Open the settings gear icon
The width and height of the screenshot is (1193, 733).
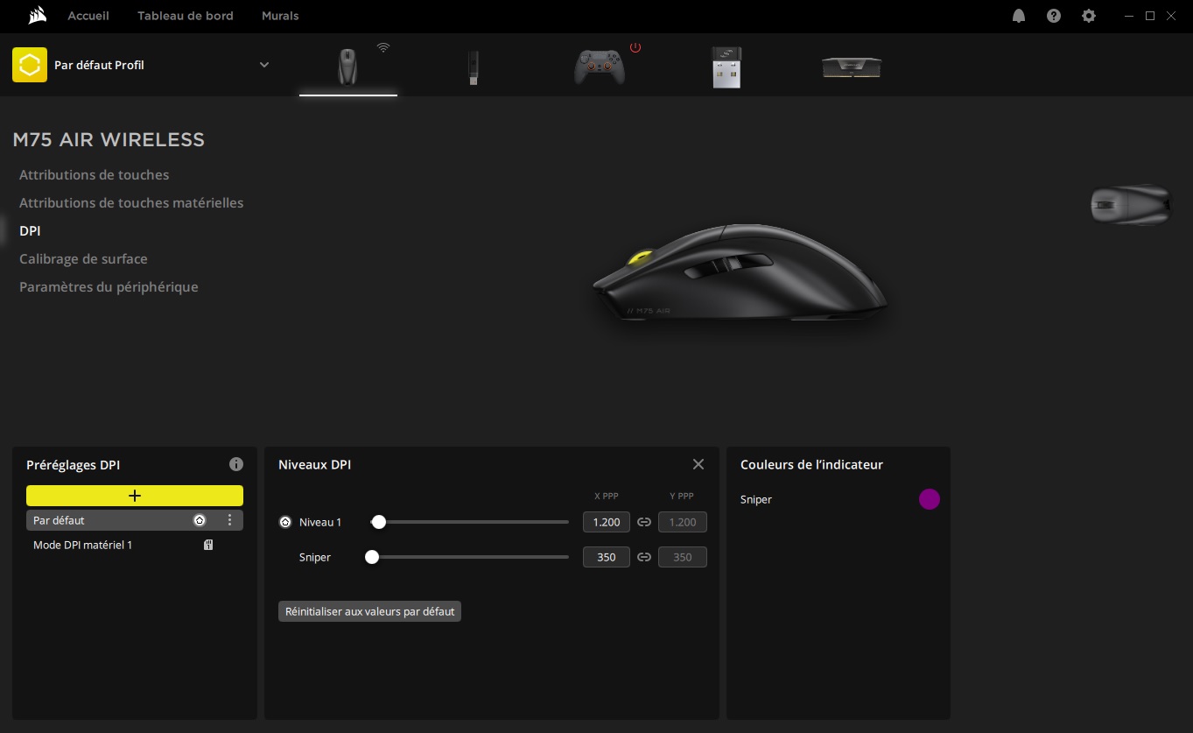1089,16
